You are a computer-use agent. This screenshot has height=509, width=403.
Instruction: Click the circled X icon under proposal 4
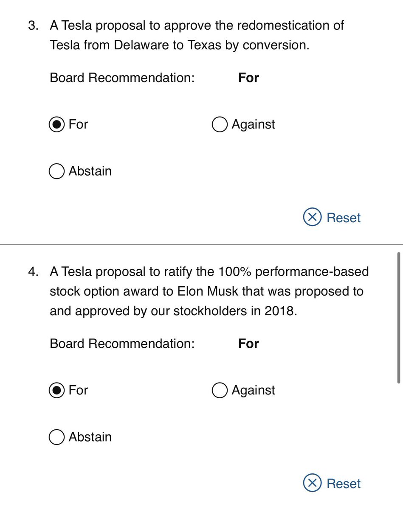click(x=312, y=483)
